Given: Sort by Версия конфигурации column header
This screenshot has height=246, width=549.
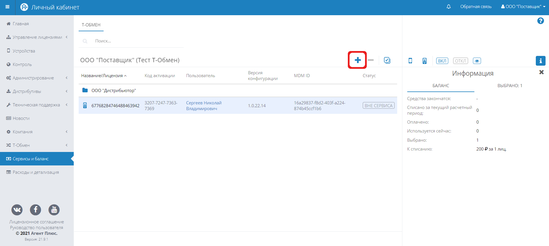Looking at the screenshot, I should (x=263, y=76).
